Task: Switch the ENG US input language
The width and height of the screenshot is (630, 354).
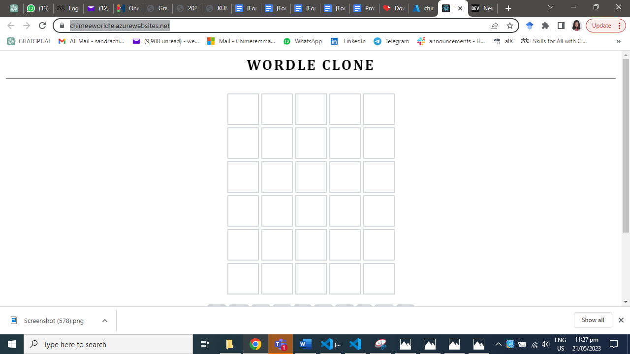Action: (x=561, y=344)
